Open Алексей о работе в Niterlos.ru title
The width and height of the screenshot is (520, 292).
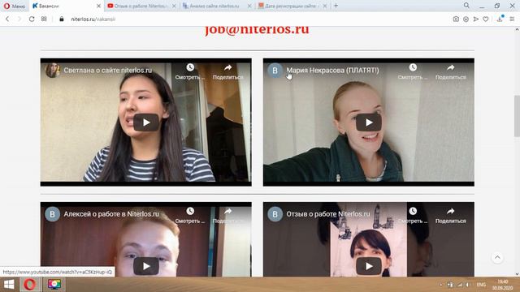point(111,214)
